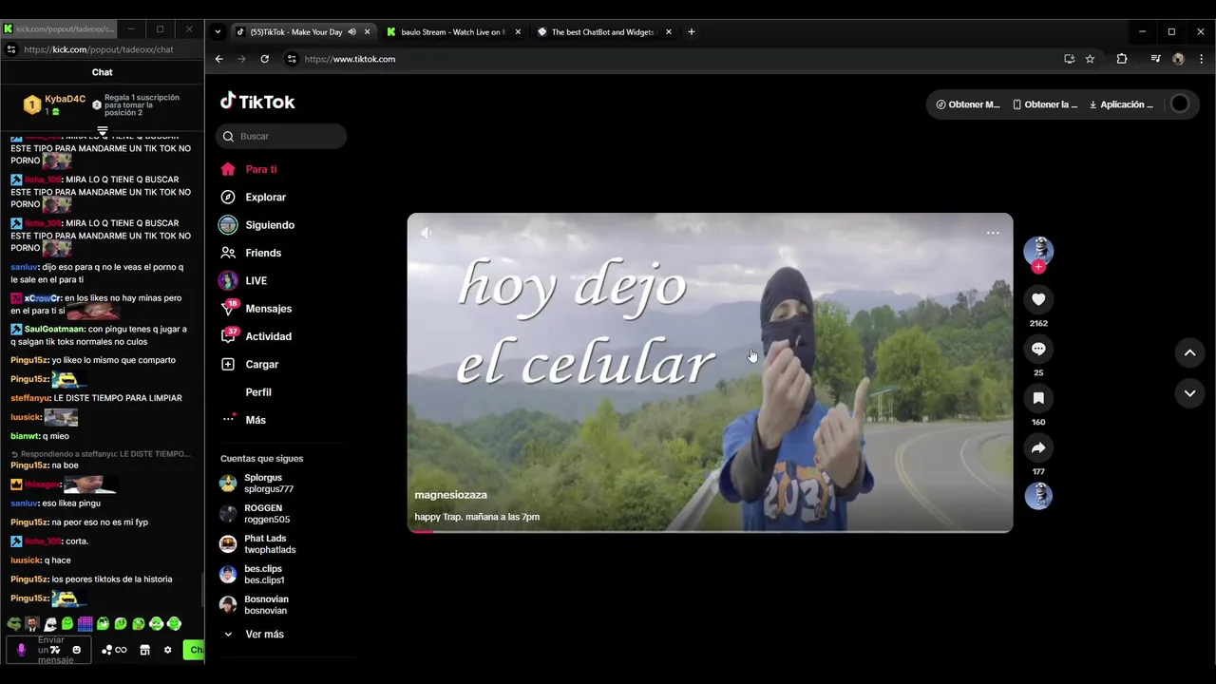Click the TikTok logo
The width and height of the screenshot is (1216, 684).
tap(257, 102)
